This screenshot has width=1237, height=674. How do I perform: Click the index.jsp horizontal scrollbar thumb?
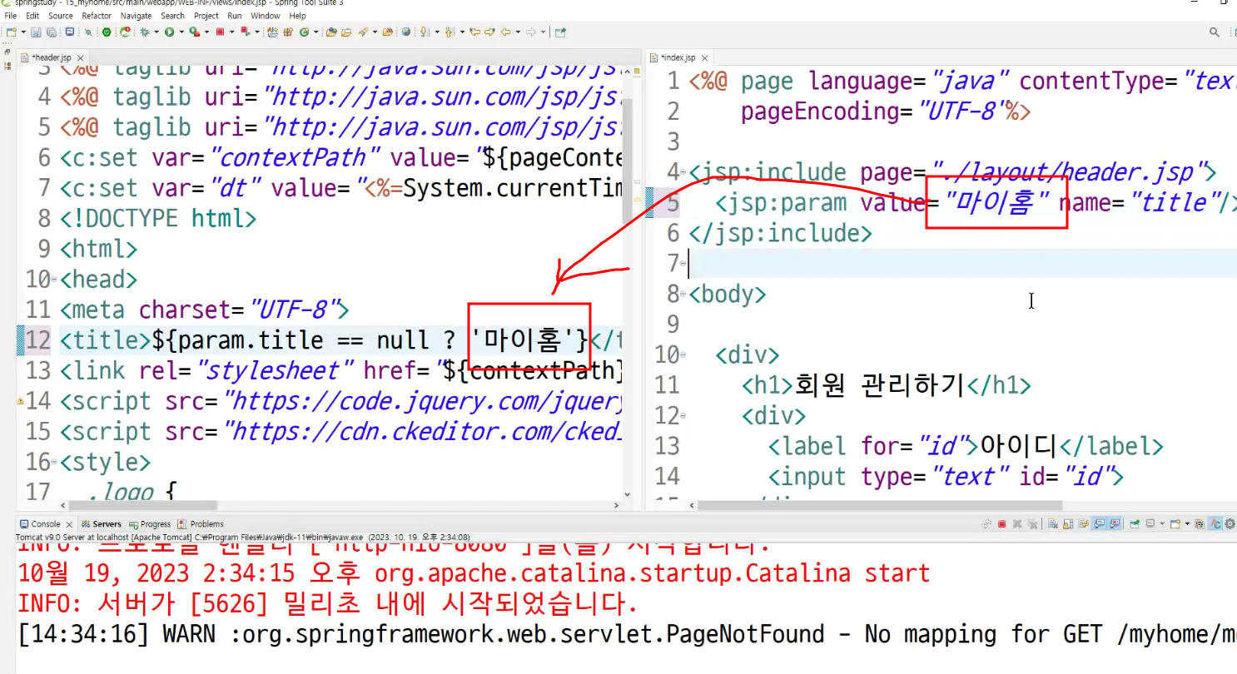880,505
